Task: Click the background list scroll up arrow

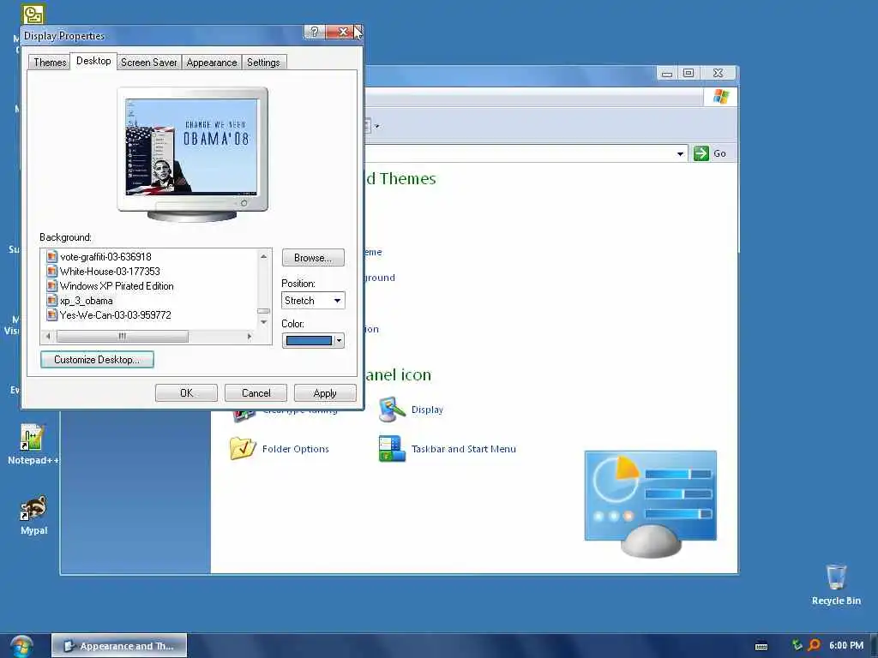Action: [x=263, y=255]
